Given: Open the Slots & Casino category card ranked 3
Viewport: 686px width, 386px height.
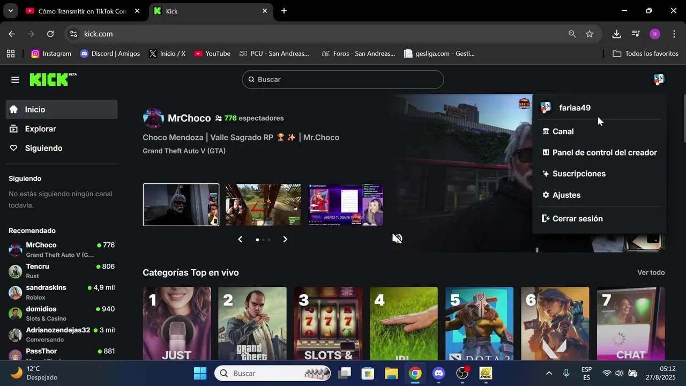Looking at the screenshot, I should 328,323.
